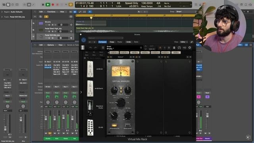Select the CS-EQ module thumbnail in browser
Image resolution: width=254 pixels, height=143 pixels.
[x=90, y=128]
